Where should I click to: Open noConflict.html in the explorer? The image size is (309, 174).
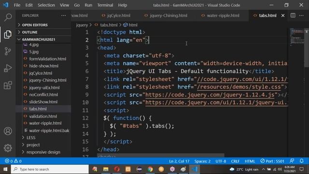(43, 95)
